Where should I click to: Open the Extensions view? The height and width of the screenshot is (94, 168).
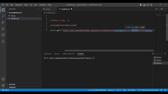pyautogui.click(x=3, y=35)
